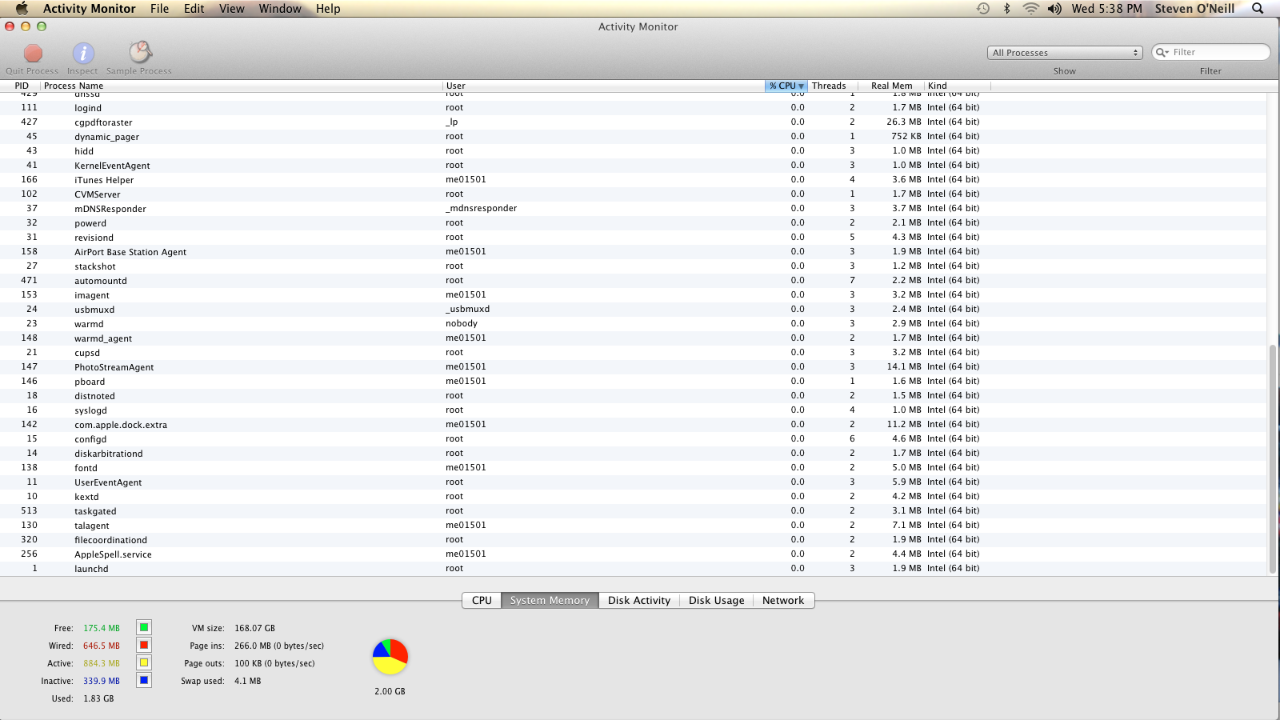Click the yellow Active memory swatch

(x=144, y=662)
